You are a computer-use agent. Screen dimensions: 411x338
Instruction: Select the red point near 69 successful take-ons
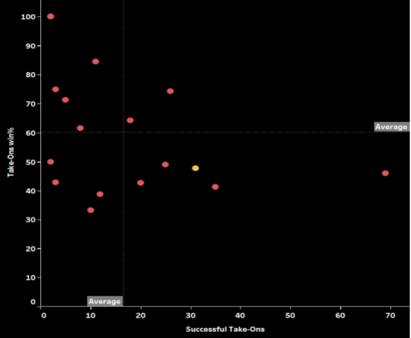[385, 173]
